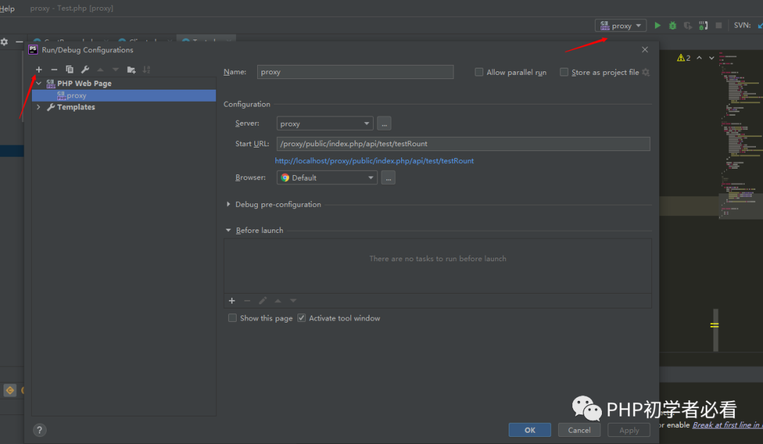Open the localhost testRount URL link
Image resolution: width=763 pixels, height=444 pixels.
(x=374, y=160)
